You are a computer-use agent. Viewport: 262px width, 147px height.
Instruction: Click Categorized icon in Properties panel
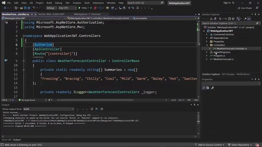204,88
